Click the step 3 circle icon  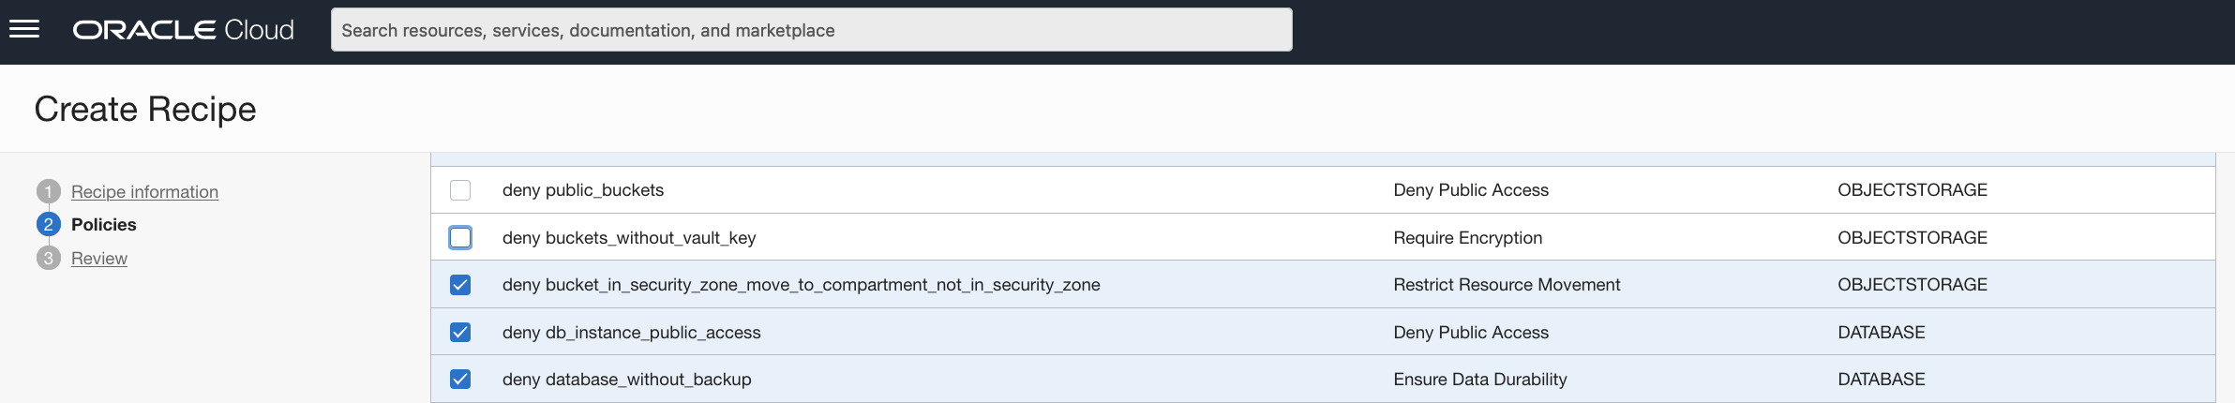49,258
